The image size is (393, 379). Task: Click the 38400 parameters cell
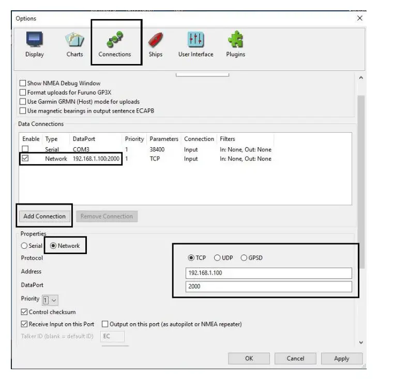157,149
